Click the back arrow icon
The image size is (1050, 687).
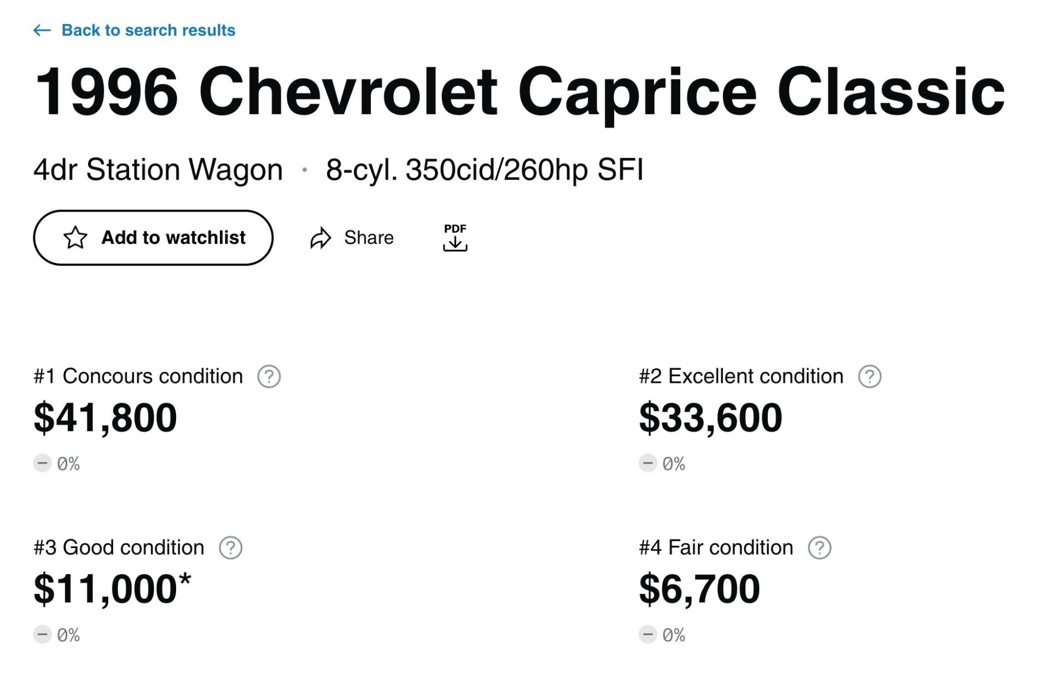point(42,30)
